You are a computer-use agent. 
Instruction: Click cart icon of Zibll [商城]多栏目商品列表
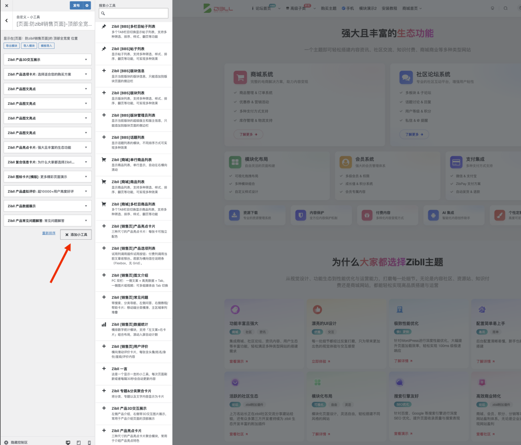click(104, 204)
